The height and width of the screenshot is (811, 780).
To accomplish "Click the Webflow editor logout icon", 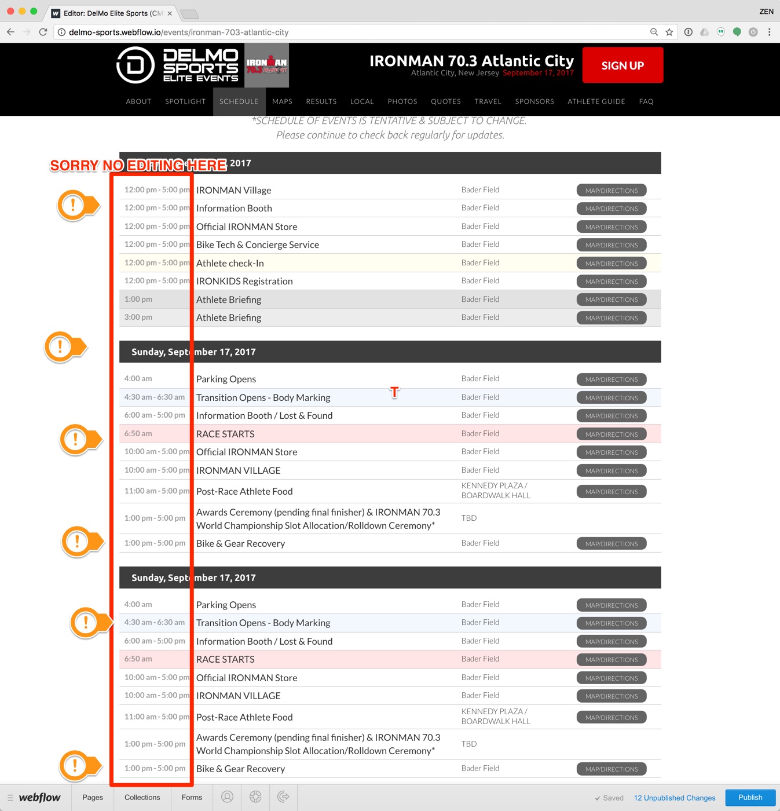I will pyautogui.click(x=283, y=797).
